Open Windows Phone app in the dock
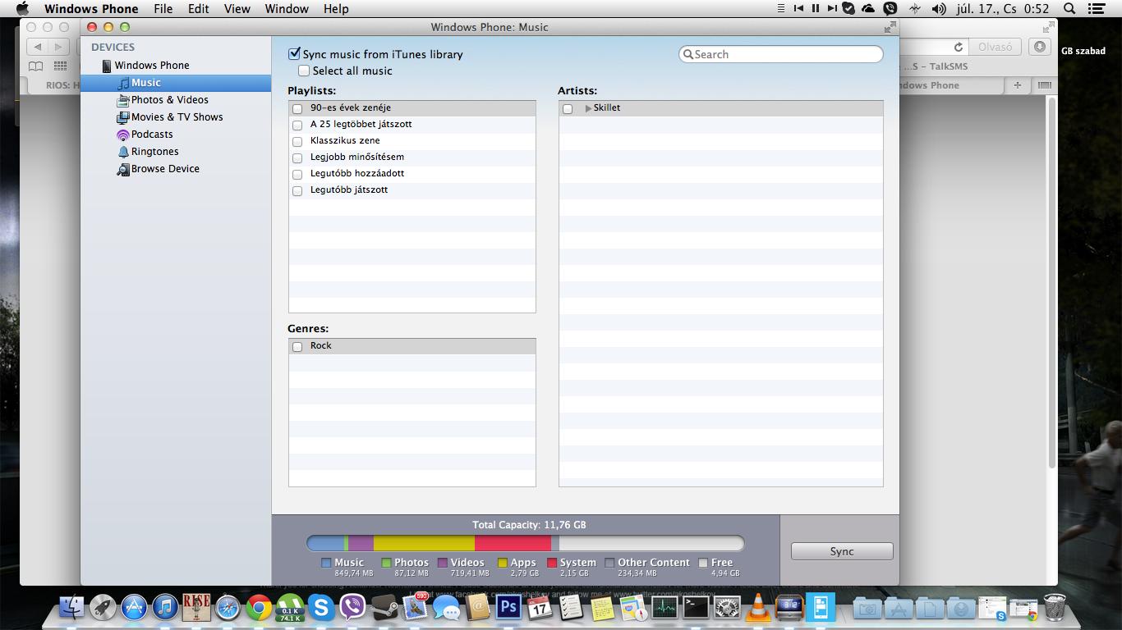 (821, 607)
